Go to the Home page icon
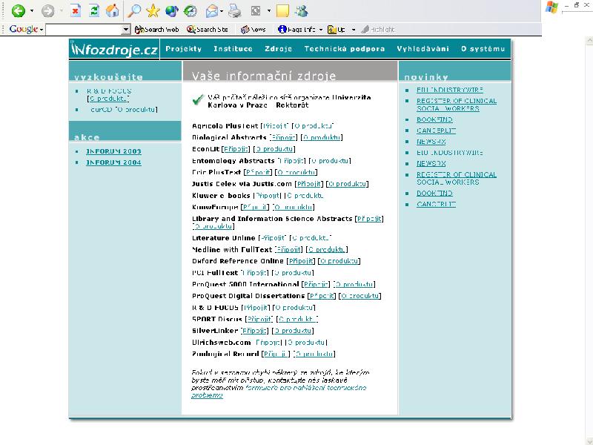 click(x=113, y=11)
